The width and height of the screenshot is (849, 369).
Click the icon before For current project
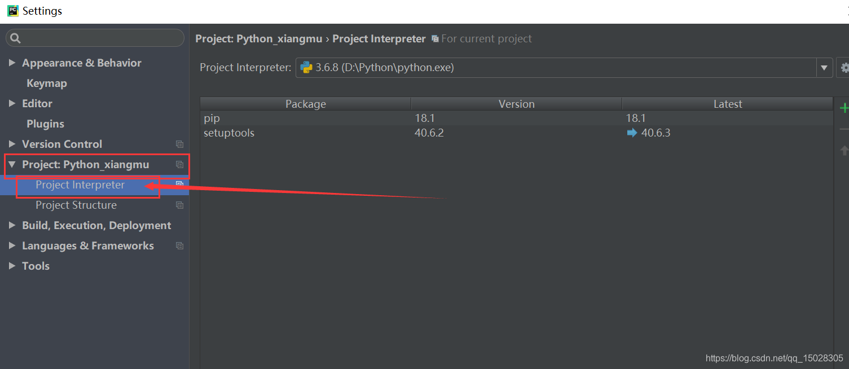click(x=435, y=39)
